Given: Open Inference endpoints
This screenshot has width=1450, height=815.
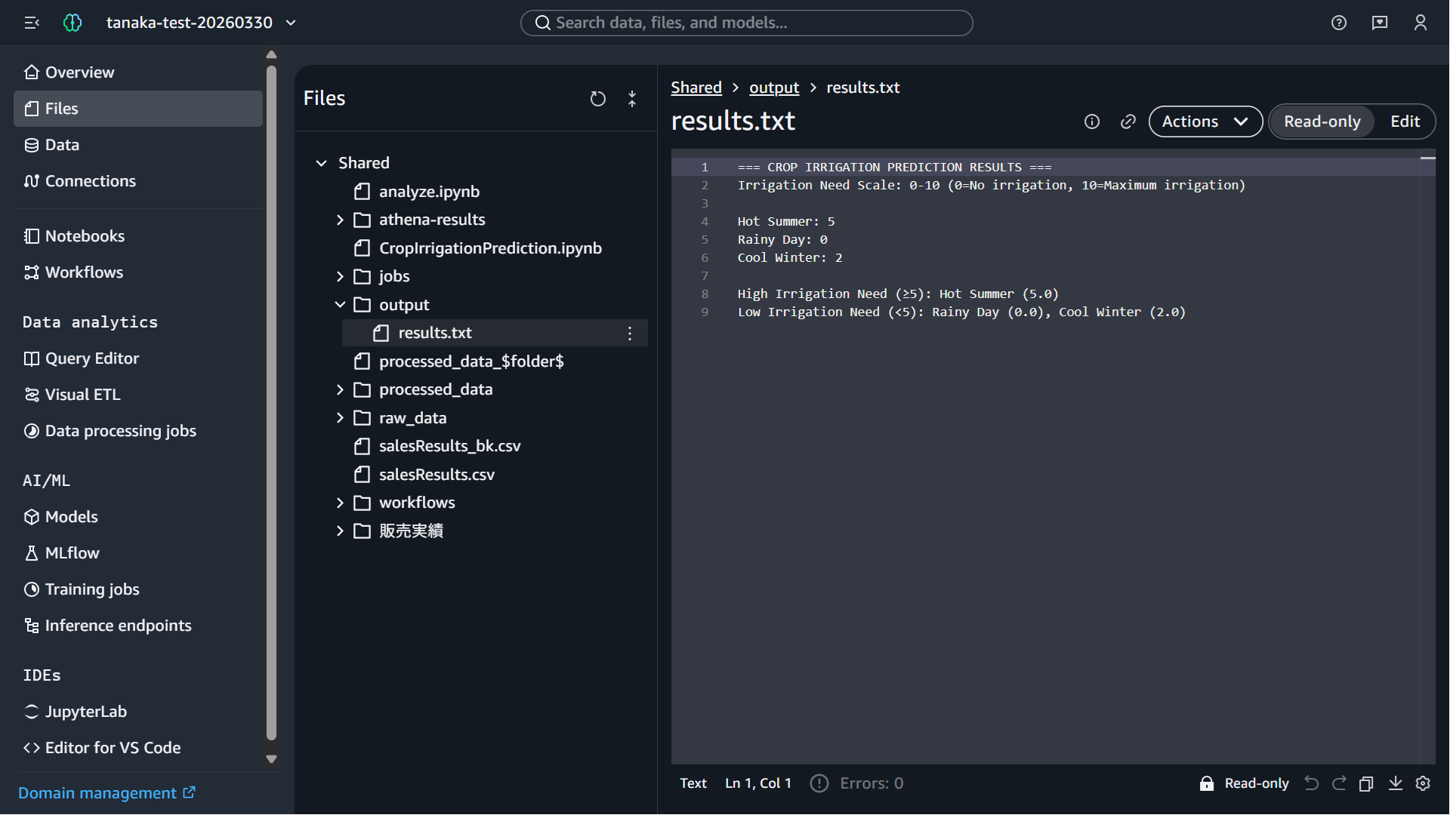Looking at the screenshot, I should tap(138, 626).
